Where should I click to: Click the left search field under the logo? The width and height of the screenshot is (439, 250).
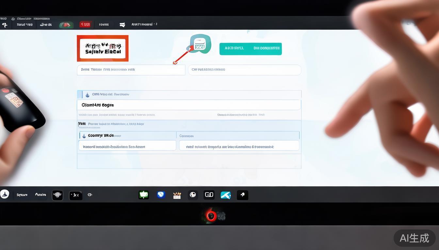pos(131,70)
